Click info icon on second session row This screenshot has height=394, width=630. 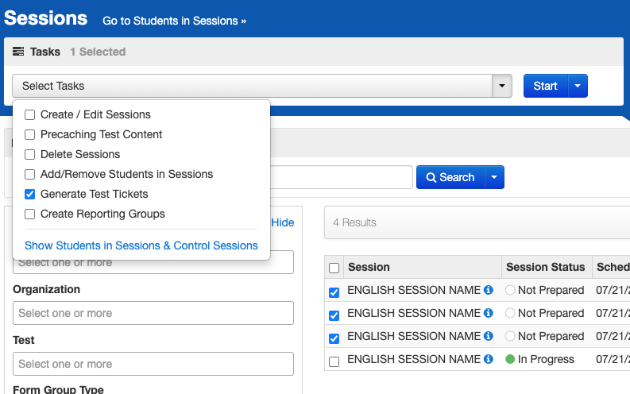coord(489,314)
